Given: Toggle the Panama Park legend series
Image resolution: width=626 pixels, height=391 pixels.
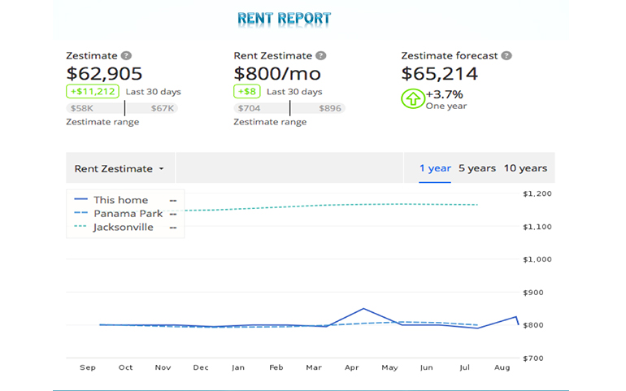Looking at the screenshot, I should tap(127, 214).
